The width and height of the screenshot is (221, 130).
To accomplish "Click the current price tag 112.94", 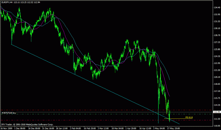I will [x=217, y=112].
